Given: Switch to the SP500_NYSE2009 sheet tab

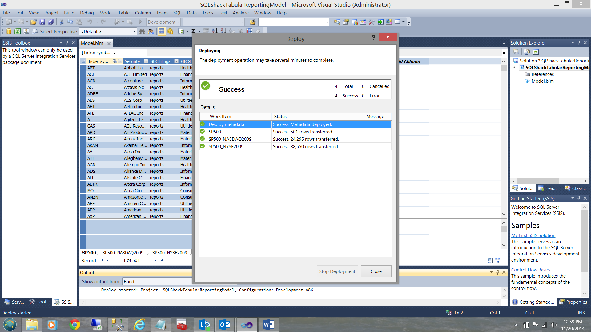Looking at the screenshot, I should pyautogui.click(x=170, y=253).
